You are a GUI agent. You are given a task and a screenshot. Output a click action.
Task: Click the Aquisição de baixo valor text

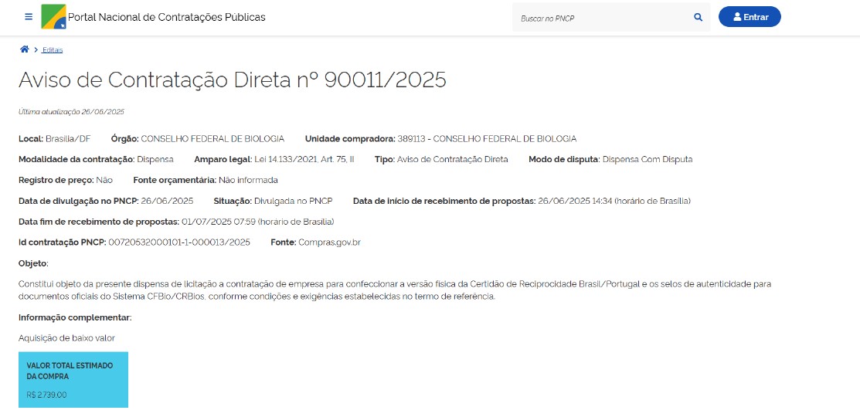click(x=66, y=337)
